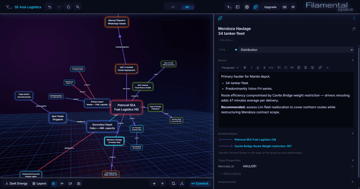Toggle the feather notes panel button
The image size is (360, 189).
256,7
